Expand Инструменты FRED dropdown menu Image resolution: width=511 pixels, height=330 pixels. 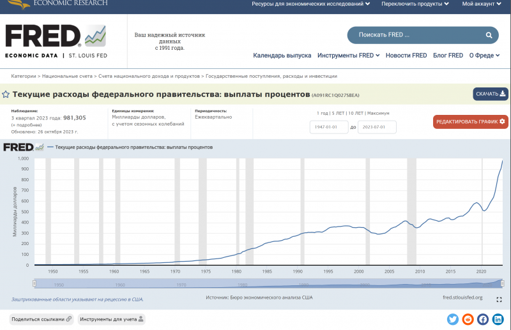pos(348,56)
